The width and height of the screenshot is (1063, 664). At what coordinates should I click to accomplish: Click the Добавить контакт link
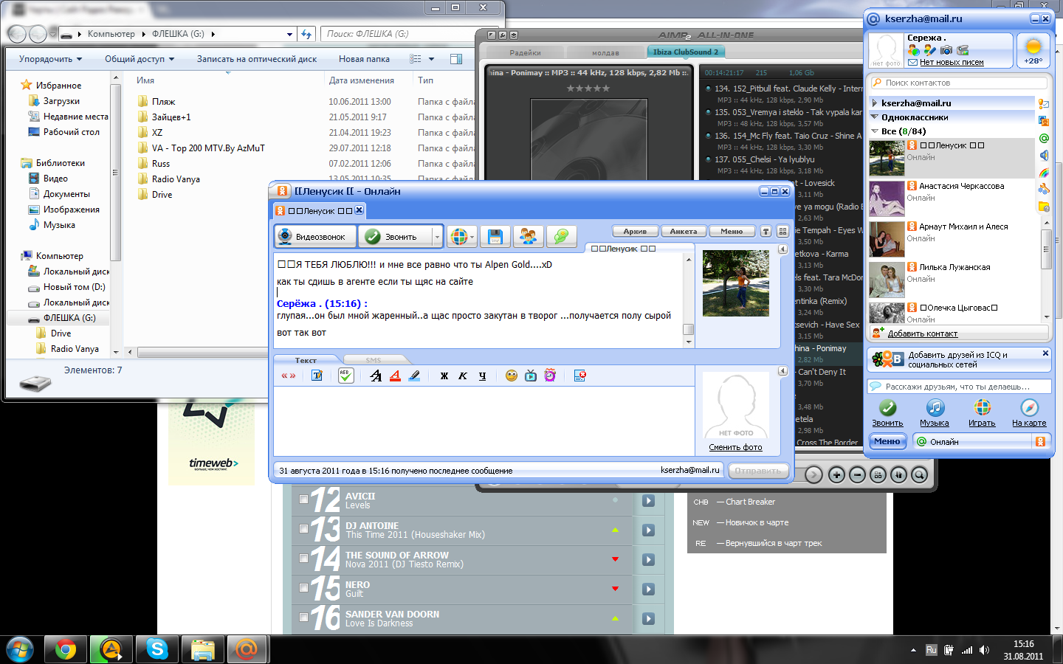pyautogui.click(x=922, y=333)
